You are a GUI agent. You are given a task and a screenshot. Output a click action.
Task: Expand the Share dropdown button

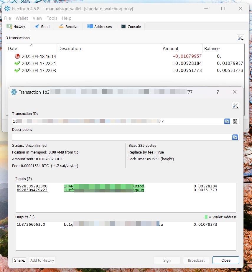point(19,260)
